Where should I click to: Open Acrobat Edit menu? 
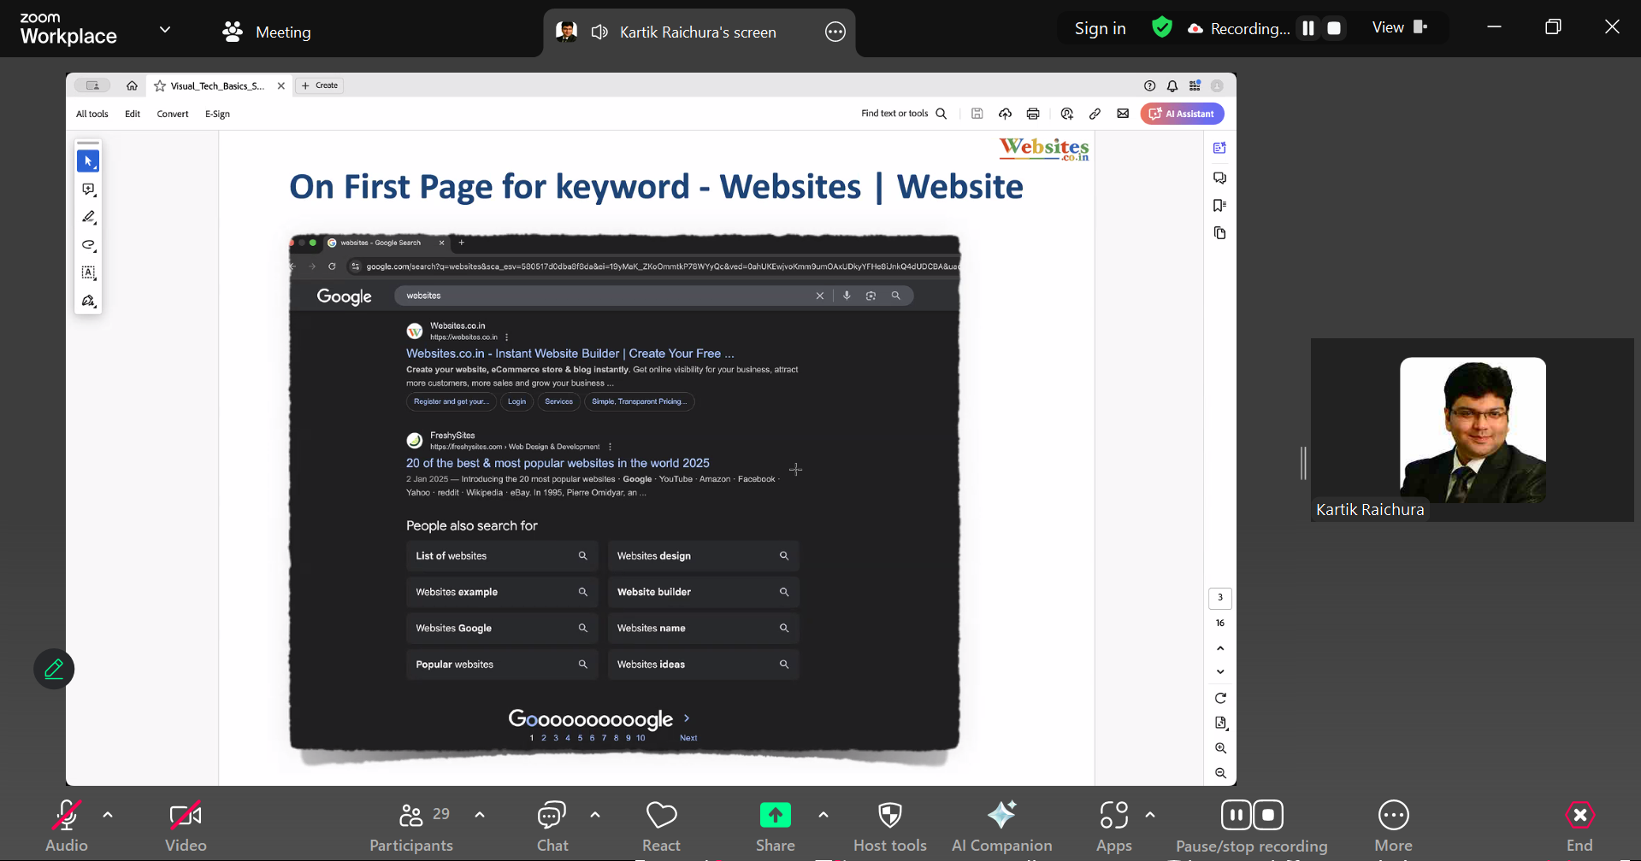(x=133, y=114)
